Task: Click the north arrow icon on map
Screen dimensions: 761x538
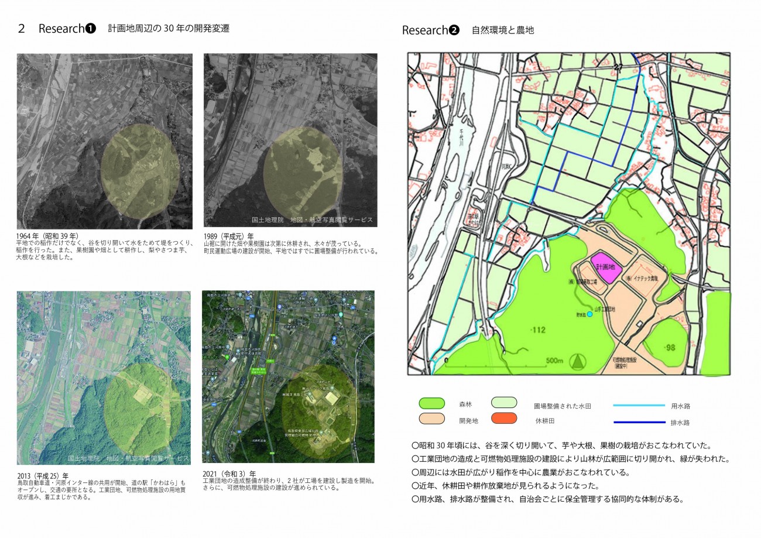Action: (x=578, y=362)
